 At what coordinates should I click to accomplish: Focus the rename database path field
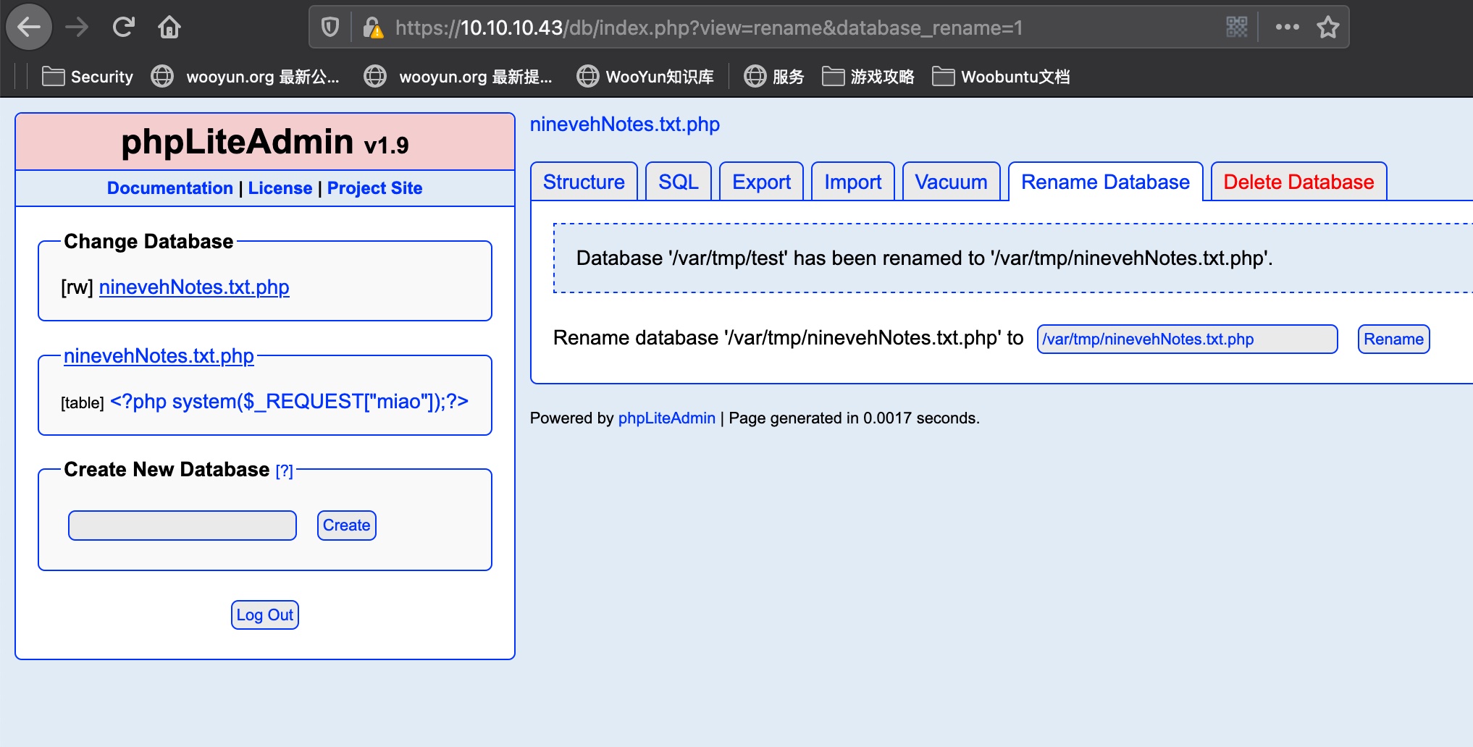pos(1187,339)
